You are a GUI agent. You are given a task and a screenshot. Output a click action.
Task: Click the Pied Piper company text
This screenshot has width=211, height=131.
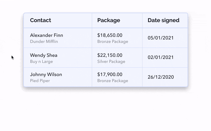(40, 81)
